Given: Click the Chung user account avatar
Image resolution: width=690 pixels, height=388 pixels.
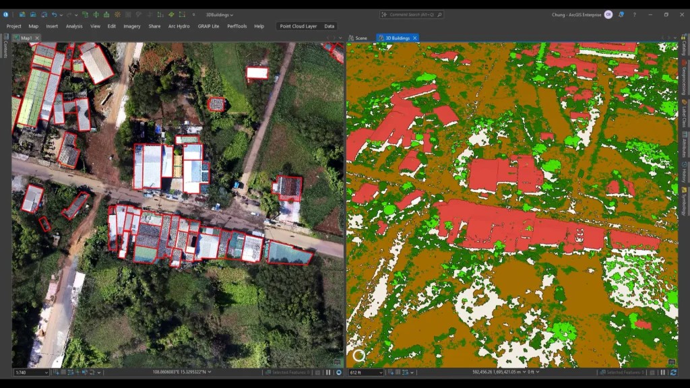Looking at the screenshot, I should [608, 15].
